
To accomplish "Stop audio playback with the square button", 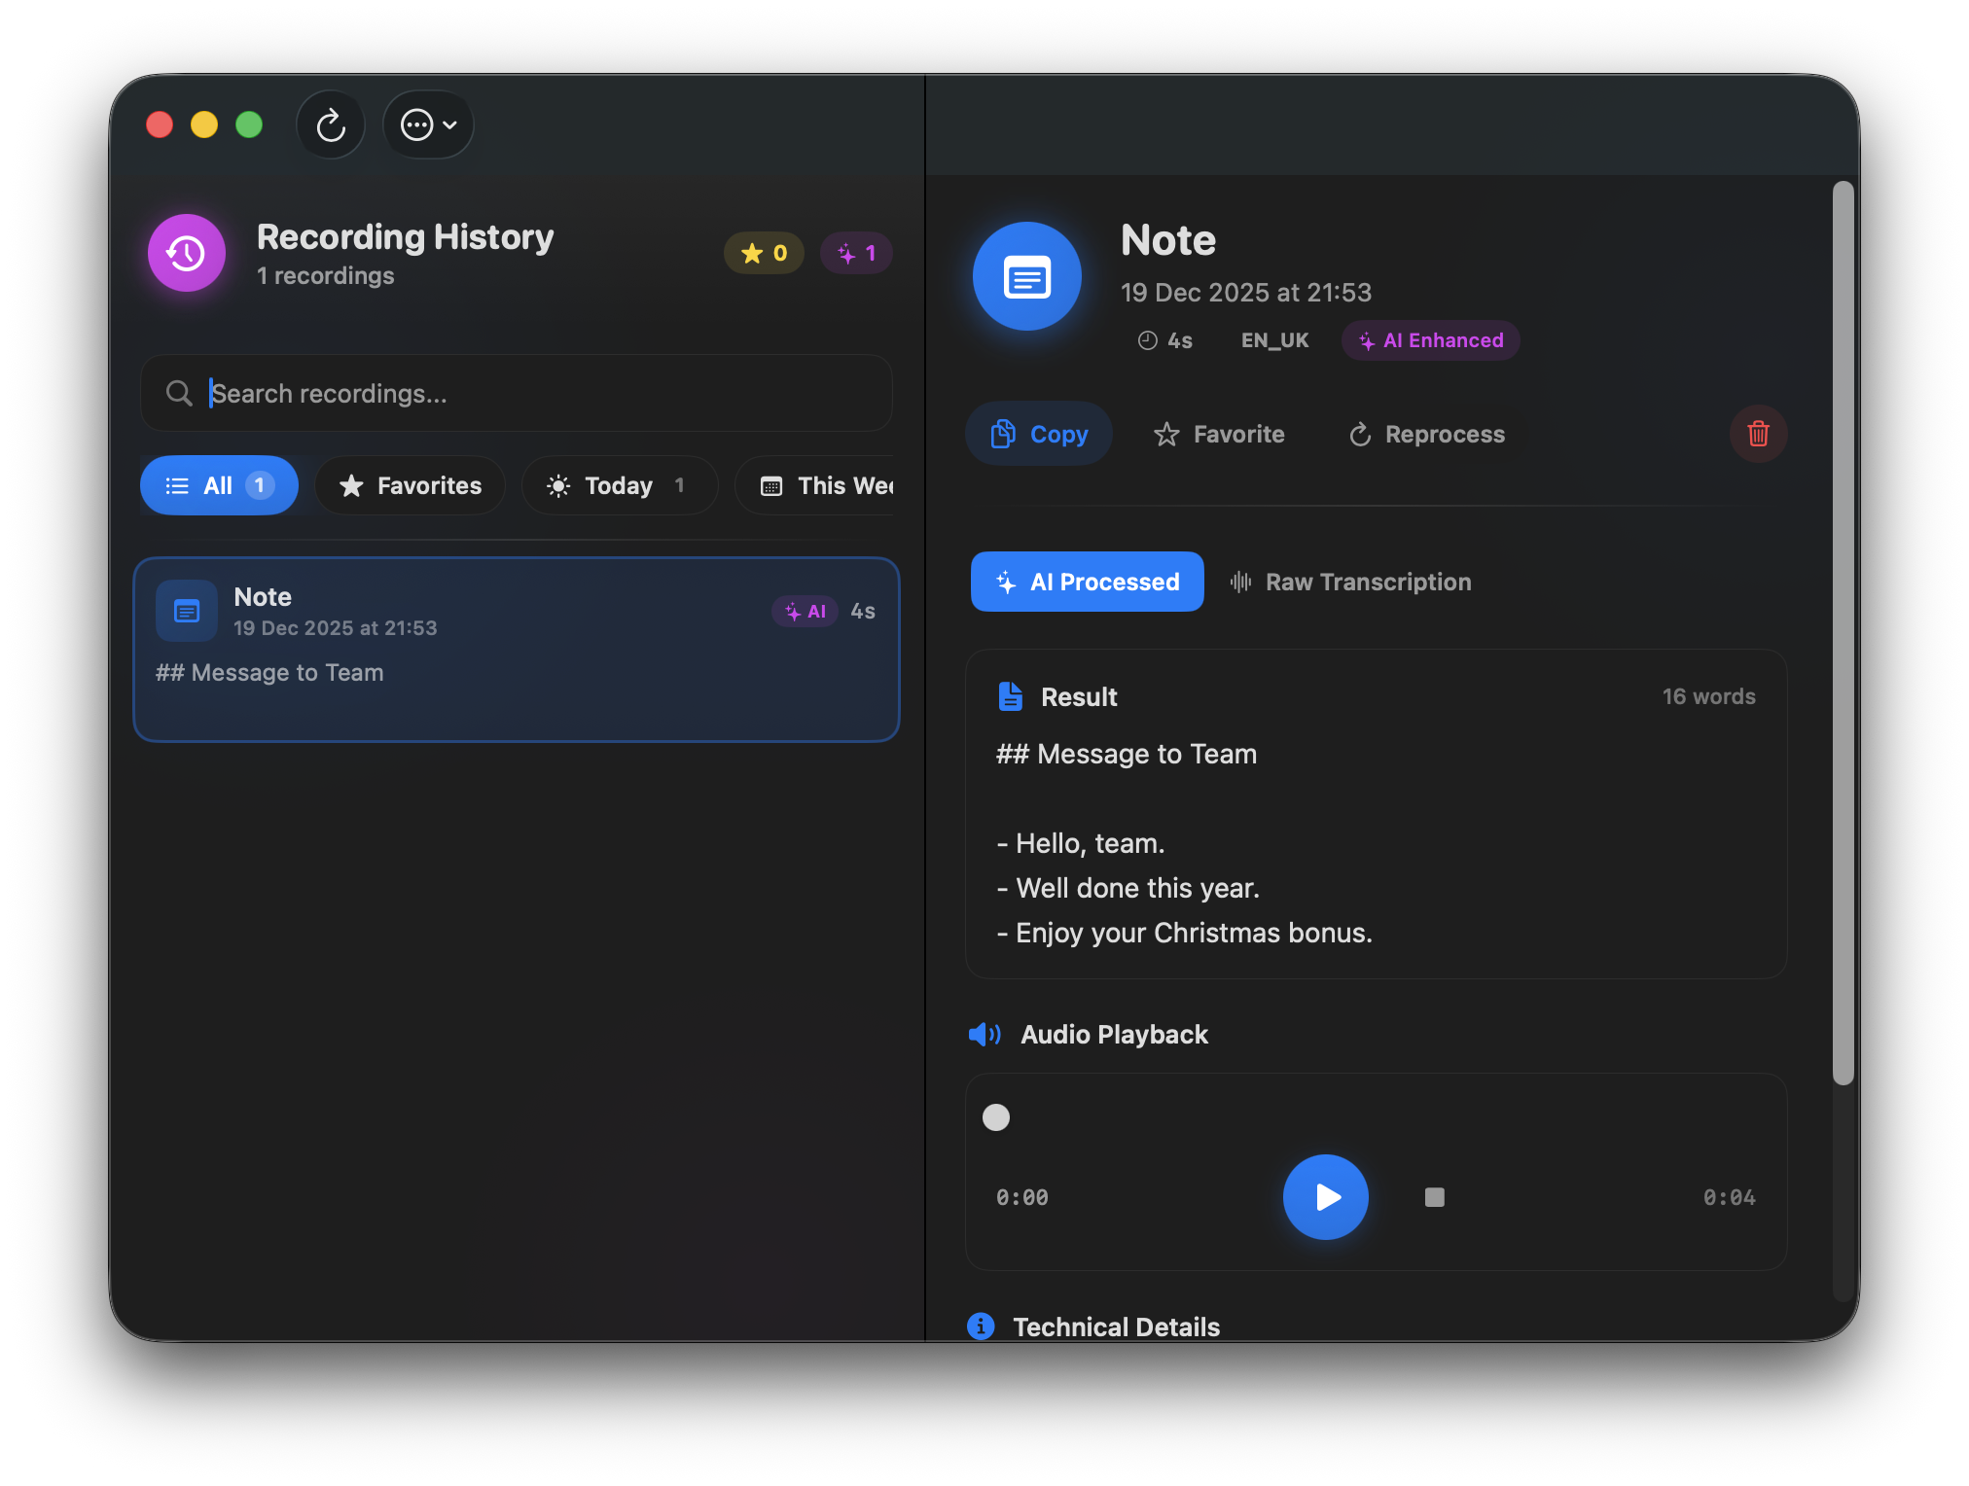I will coord(1434,1197).
